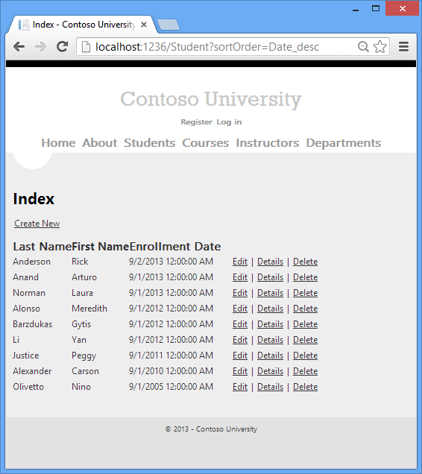Screen dimensions: 422x474
Task: Click the Index page heading
Action: click(x=34, y=199)
